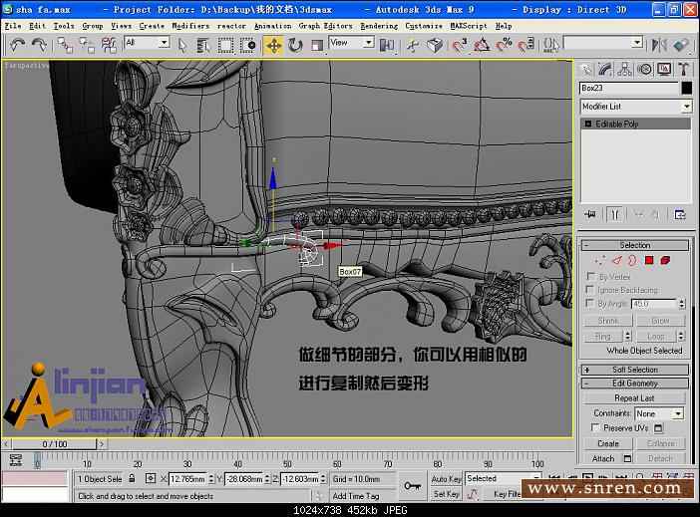
Task: Click the Use Pivot Point Center icon
Action: point(387,45)
